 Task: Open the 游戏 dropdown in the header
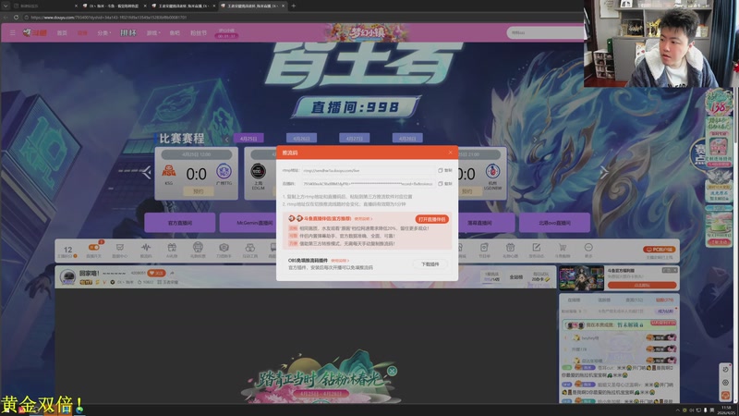(x=152, y=33)
